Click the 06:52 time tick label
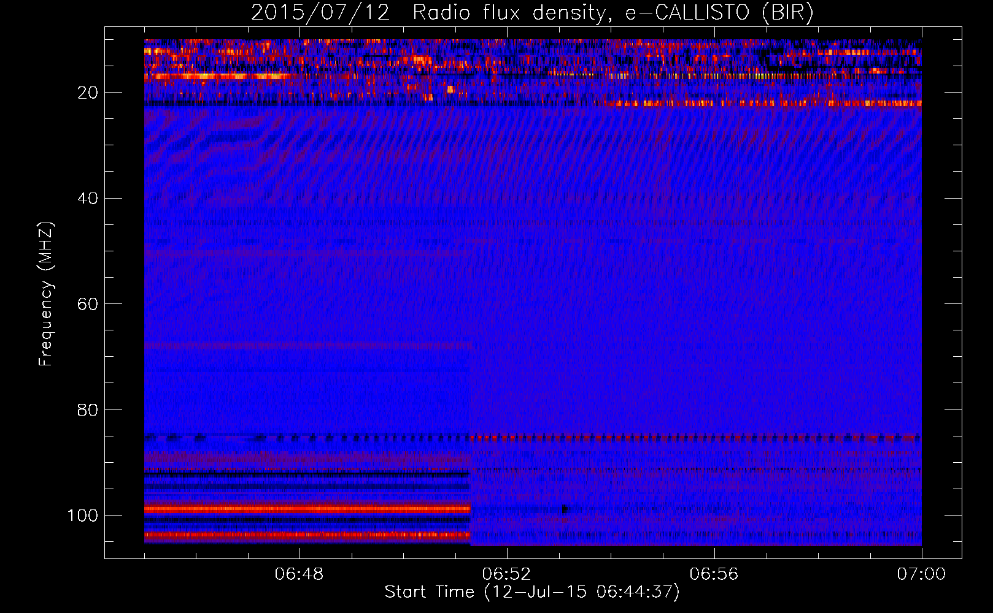Viewport: 993px width, 613px height. click(x=506, y=574)
